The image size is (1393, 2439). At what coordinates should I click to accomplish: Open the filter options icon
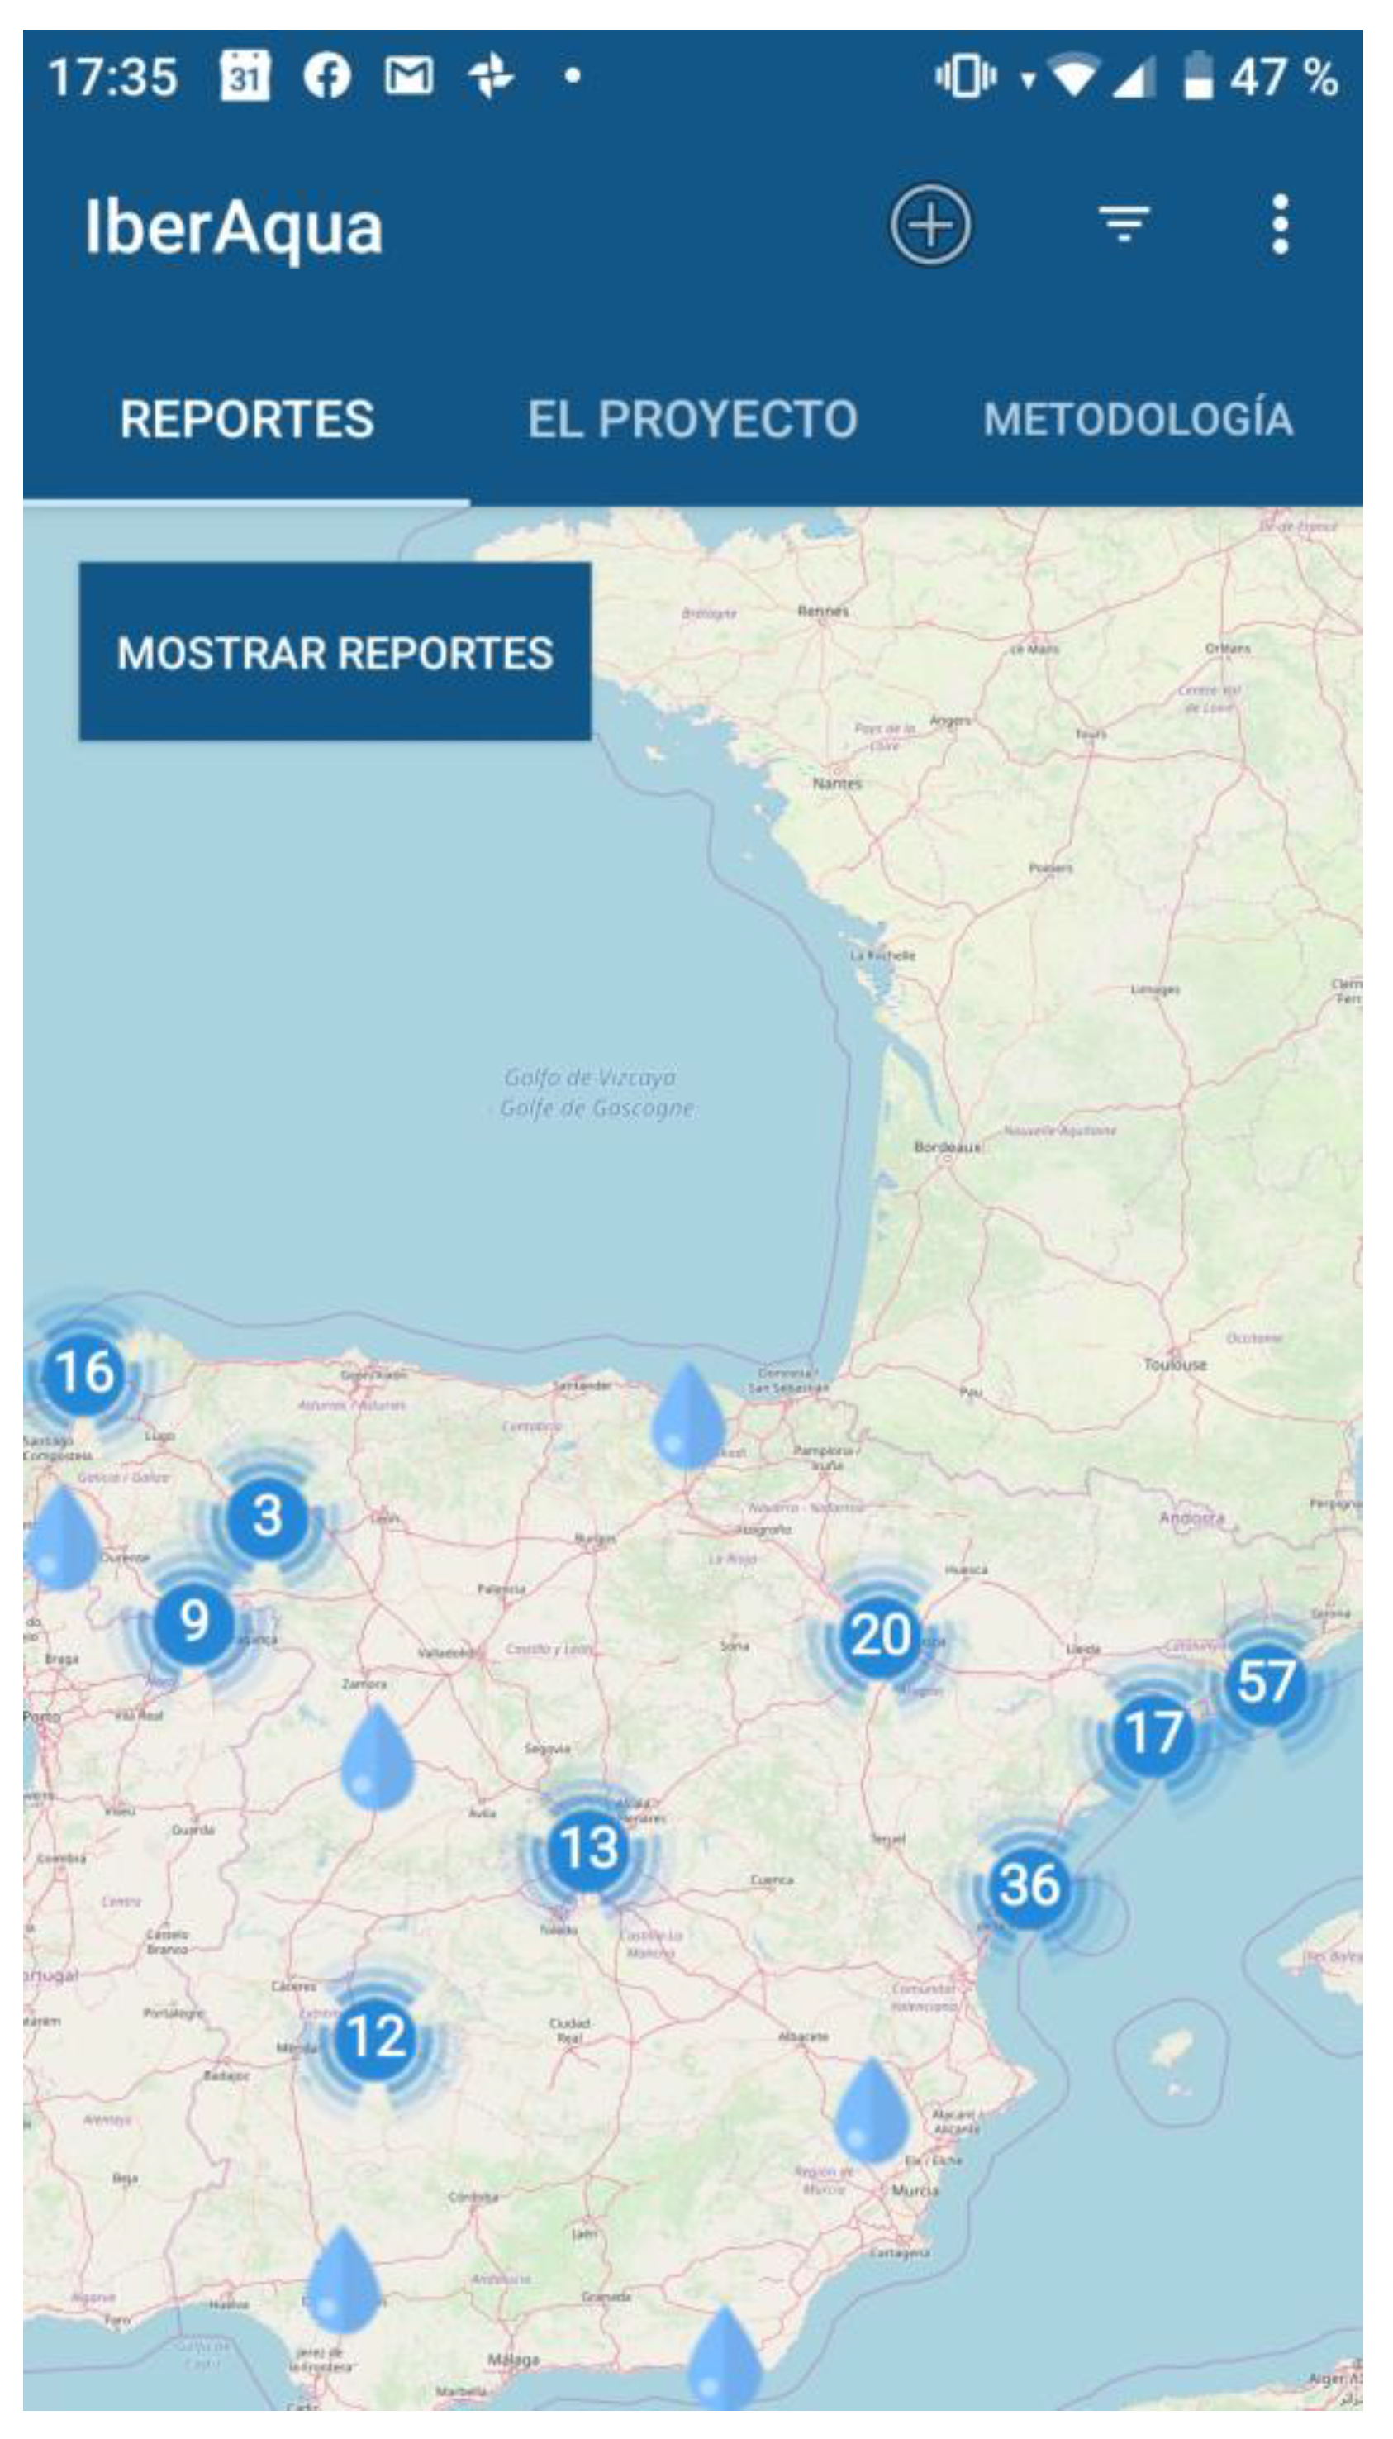(1123, 225)
